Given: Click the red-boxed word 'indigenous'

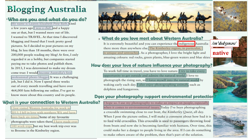Looking at the screenshot, I should [x=186, y=44].
